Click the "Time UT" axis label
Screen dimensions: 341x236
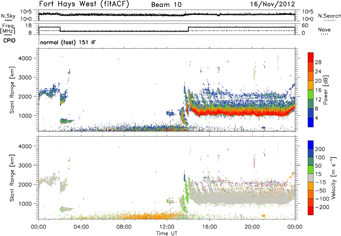click(x=167, y=233)
